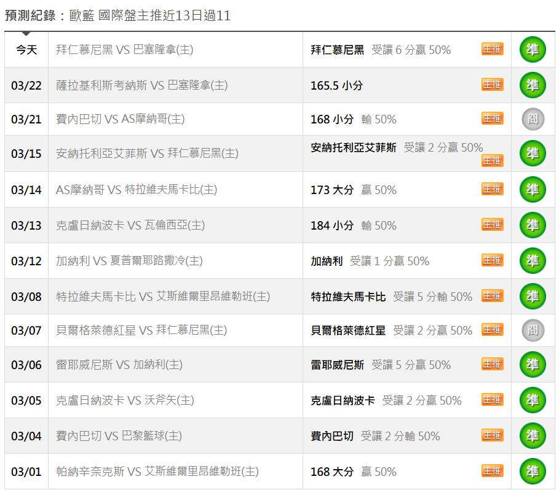
Task: Click the green 準 icon in 03/01 row
Action: 533,471
